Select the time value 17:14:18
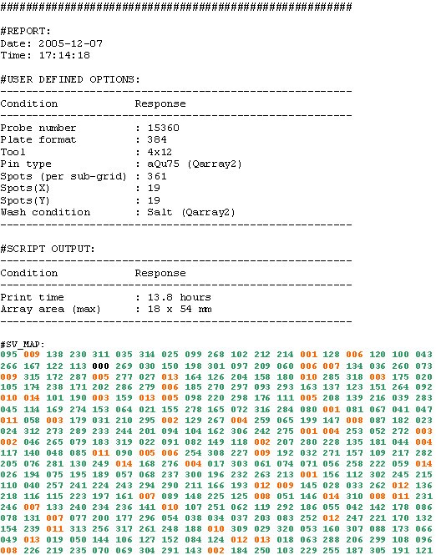The height and width of the screenshot is (555, 436). [x=64, y=55]
